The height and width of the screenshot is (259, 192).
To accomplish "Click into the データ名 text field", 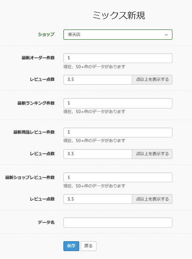I will pyautogui.click(x=118, y=223).
